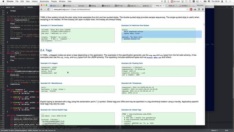Screen dimensions: 234x132
Task: Click the "Example 2.22. Timestamps" caption
Action: (x=131, y=83)
